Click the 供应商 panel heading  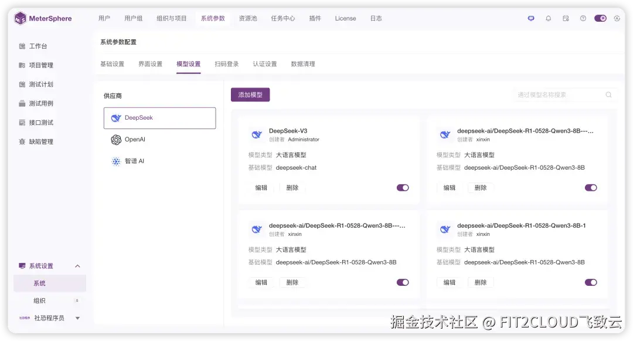tap(113, 96)
